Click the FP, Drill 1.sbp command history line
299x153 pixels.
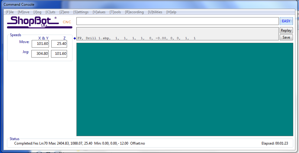[x=136, y=38]
